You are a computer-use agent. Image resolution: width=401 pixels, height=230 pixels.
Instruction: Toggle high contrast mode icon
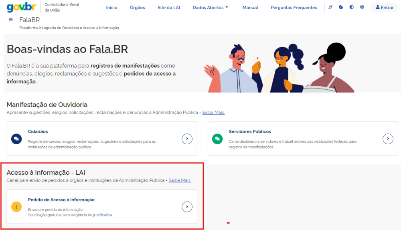tap(352, 7)
